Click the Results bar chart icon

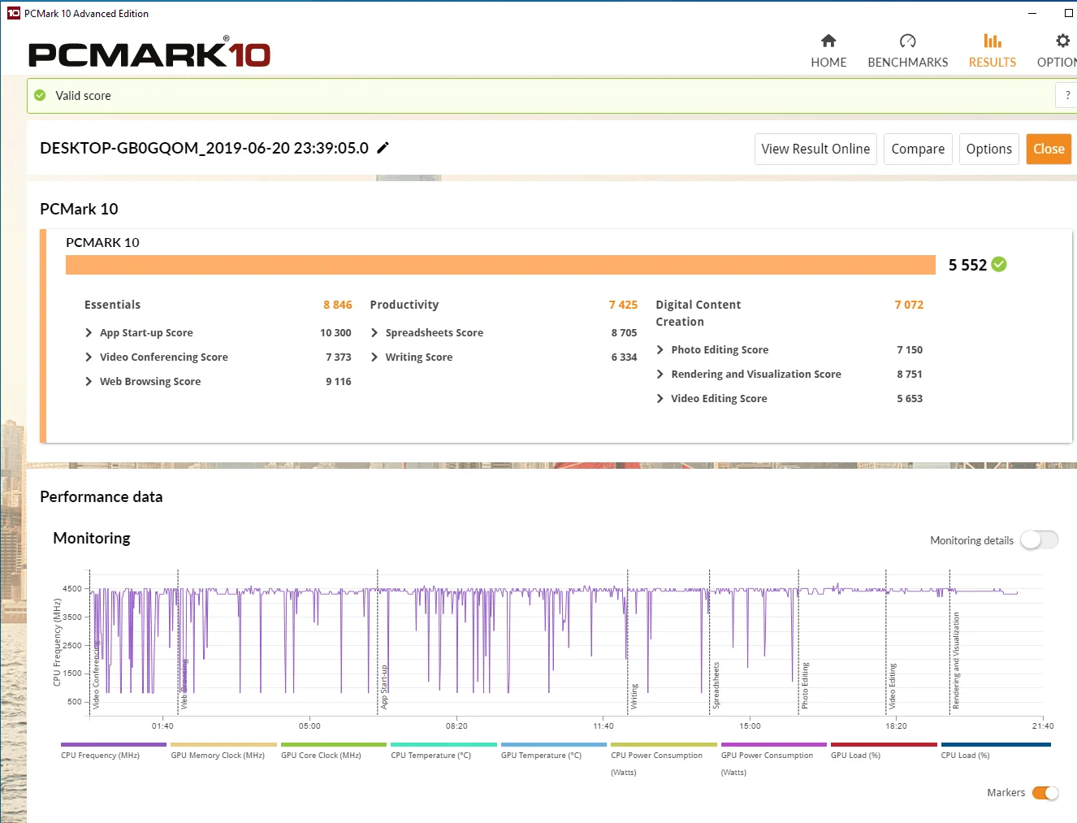[x=992, y=41]
